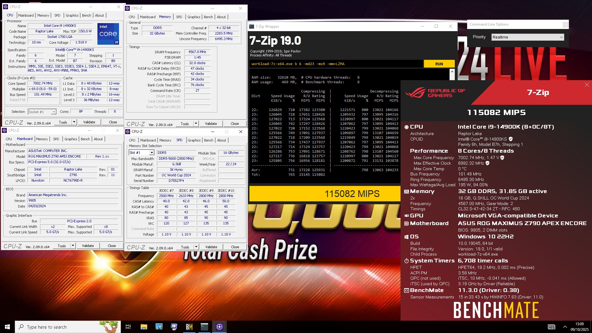Select Graphics tab in Memory window

(x=194, y=17)
